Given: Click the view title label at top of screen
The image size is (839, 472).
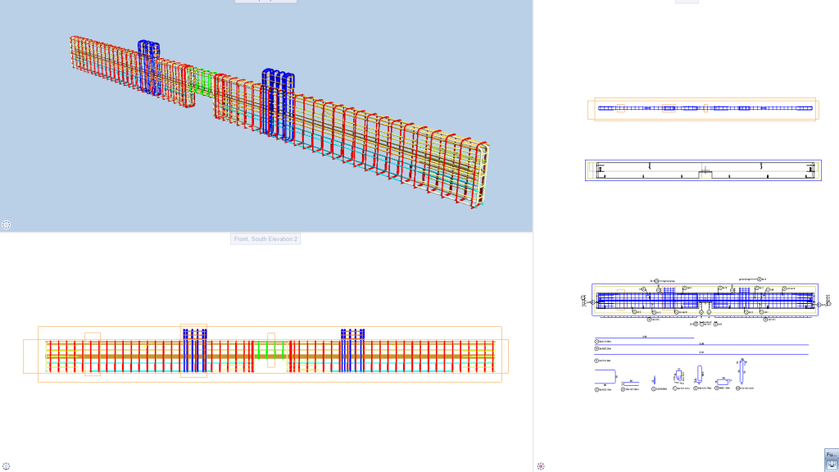Looking at the screenshot, I should [264, 1].
